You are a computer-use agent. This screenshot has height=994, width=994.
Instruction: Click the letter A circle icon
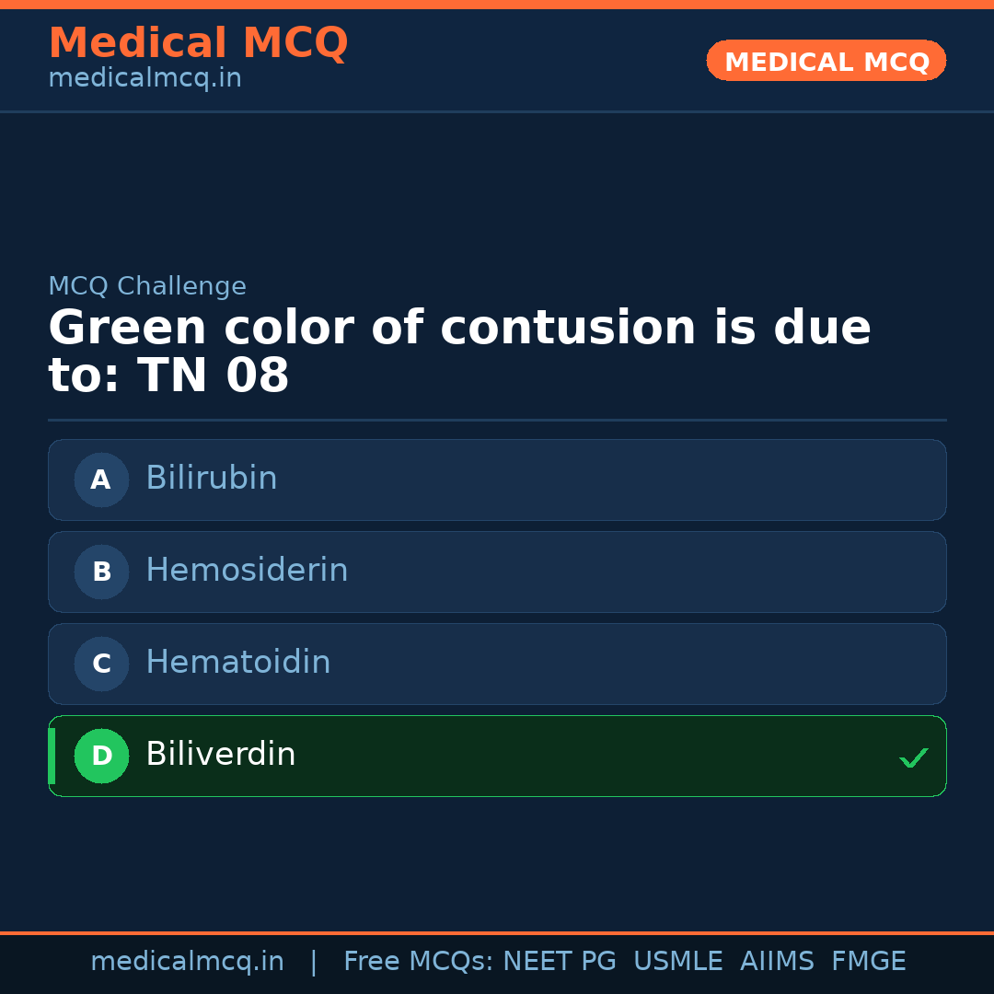coord(101,480)
